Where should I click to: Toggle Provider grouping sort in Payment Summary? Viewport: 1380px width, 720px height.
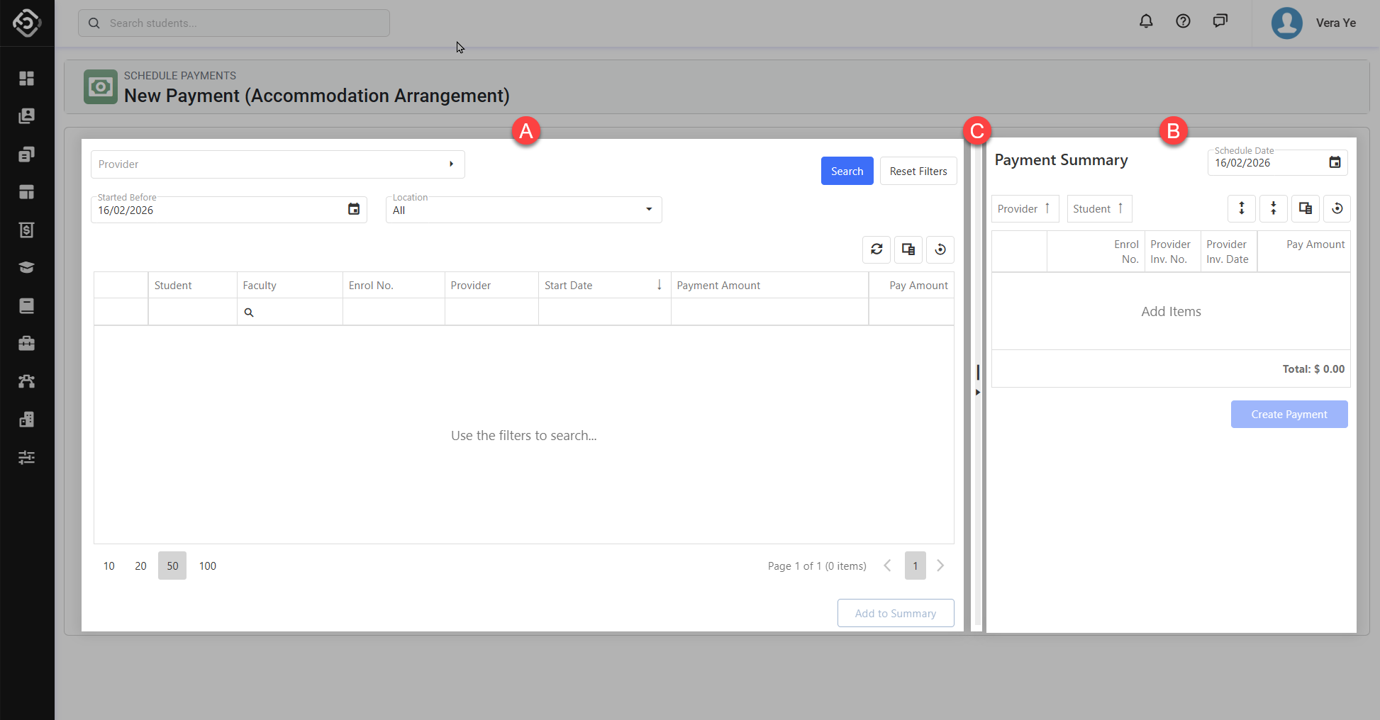tap(1025, 208)
